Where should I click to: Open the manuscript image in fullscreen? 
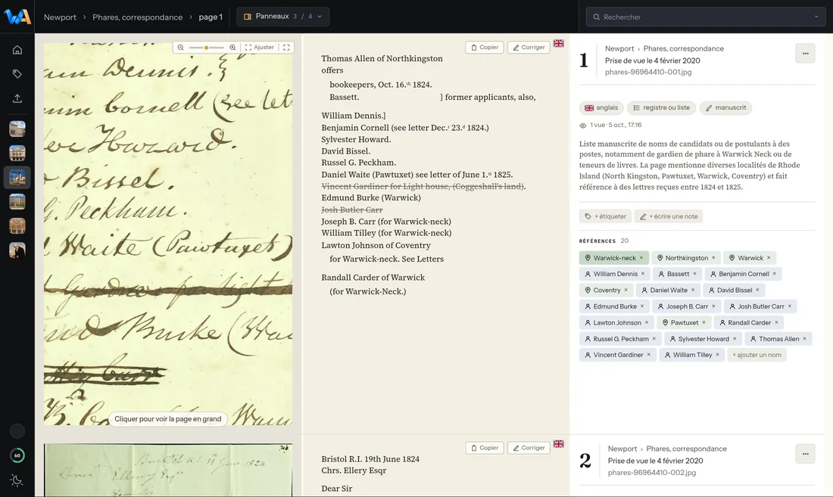coord(286,48)
